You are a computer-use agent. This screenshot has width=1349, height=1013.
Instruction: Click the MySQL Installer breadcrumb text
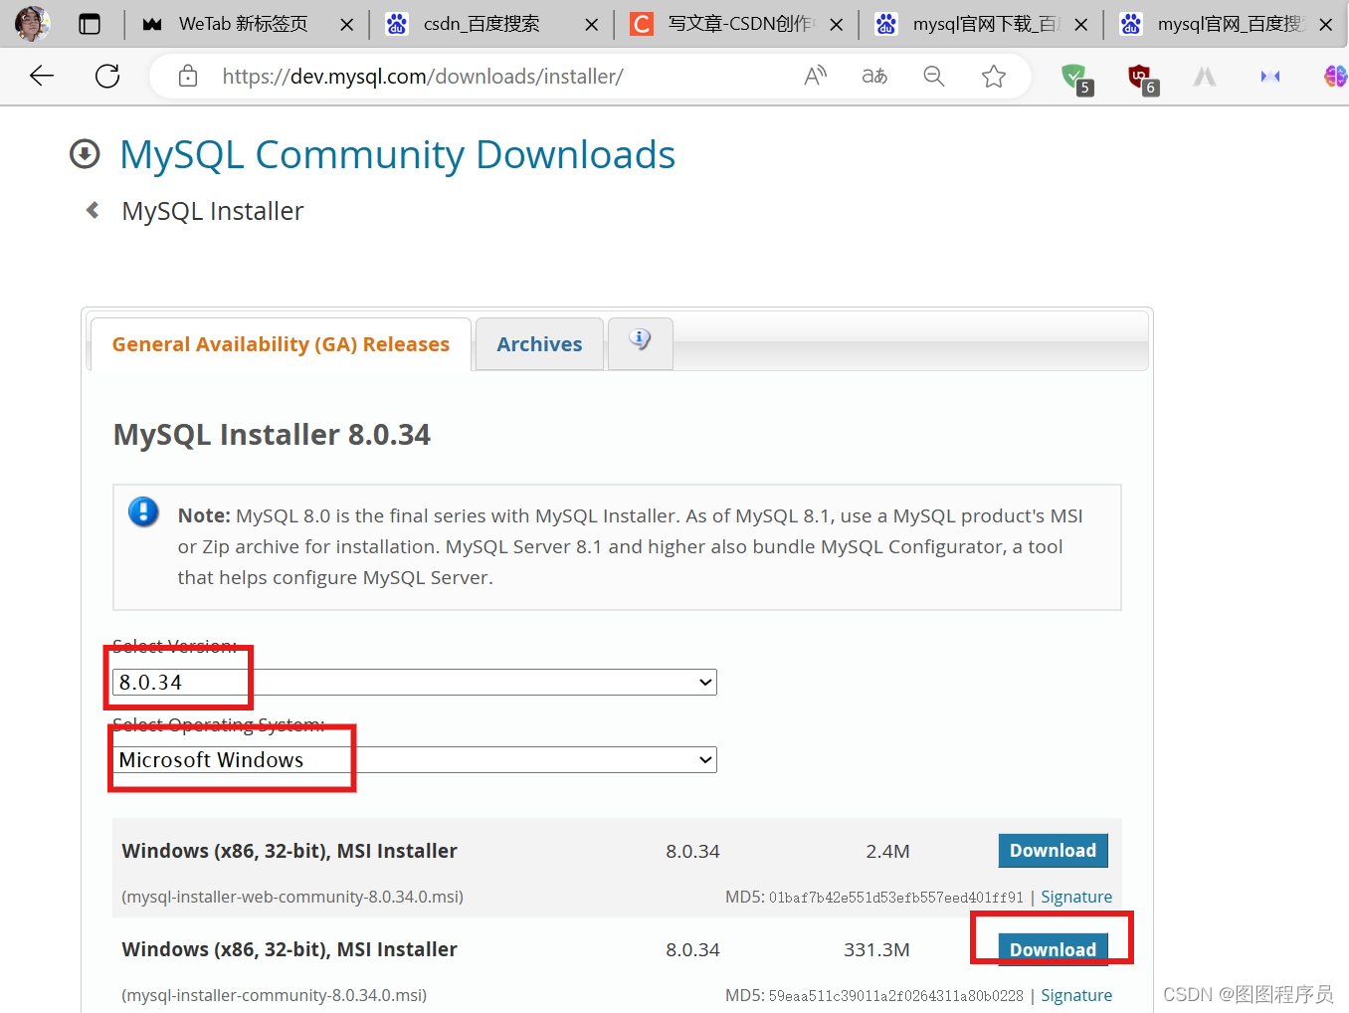point(213,211)
